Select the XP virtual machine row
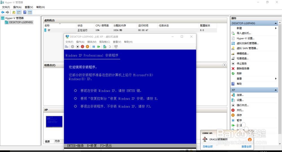 130,30
